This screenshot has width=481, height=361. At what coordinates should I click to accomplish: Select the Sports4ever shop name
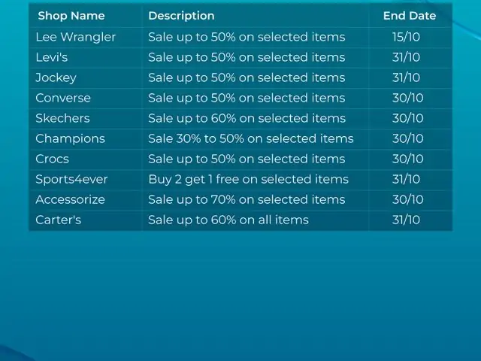coord(70,179)
